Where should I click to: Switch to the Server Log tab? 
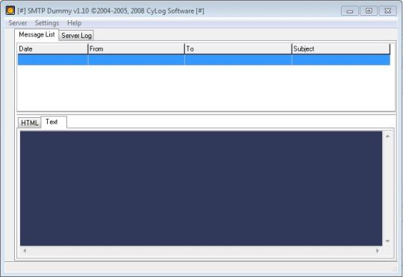pyautogui.click(x=76, y=36)
